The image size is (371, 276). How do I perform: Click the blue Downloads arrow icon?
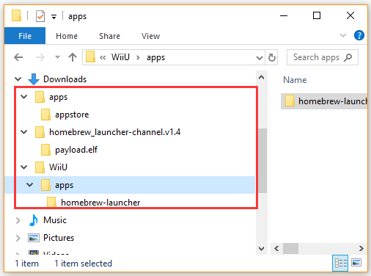(34, 79)
